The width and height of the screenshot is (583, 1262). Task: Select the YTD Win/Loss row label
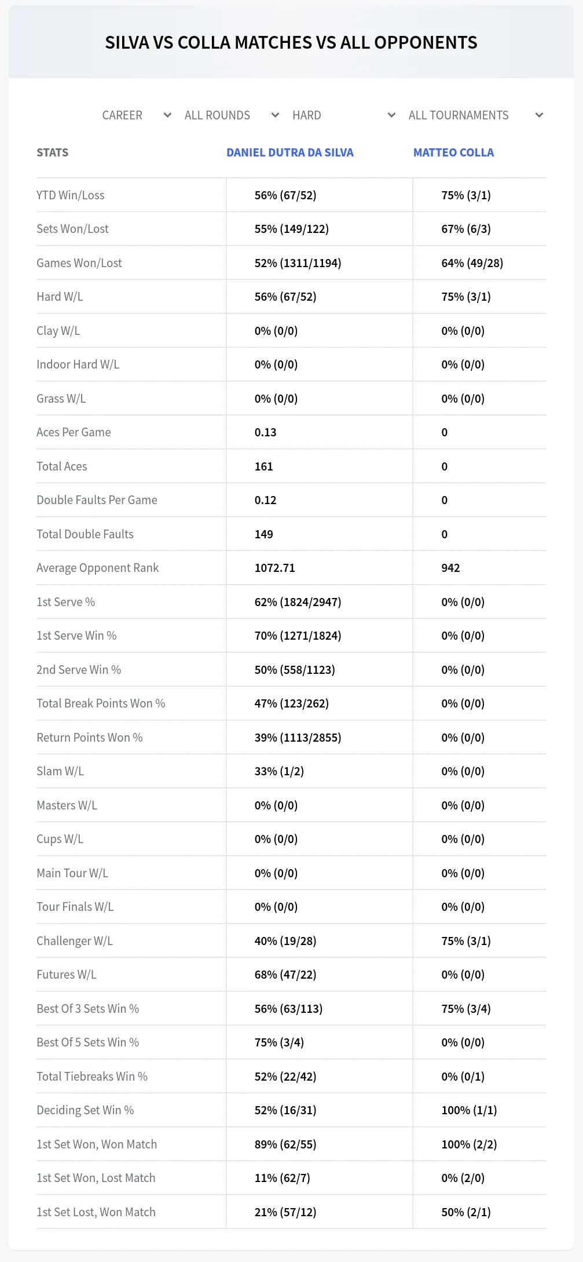point(71,195)
